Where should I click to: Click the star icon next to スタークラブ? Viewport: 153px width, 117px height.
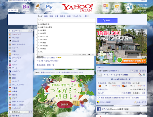click(136, 102)
